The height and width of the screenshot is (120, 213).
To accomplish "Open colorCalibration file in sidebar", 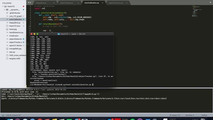I will point(16,19).
